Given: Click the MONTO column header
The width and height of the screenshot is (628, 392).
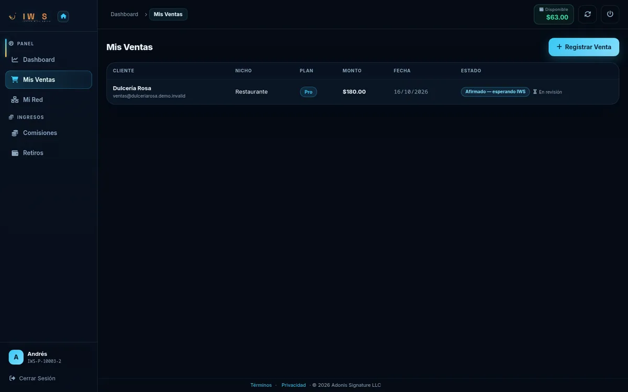Looking at the screenshot, I should pos(352,71).
